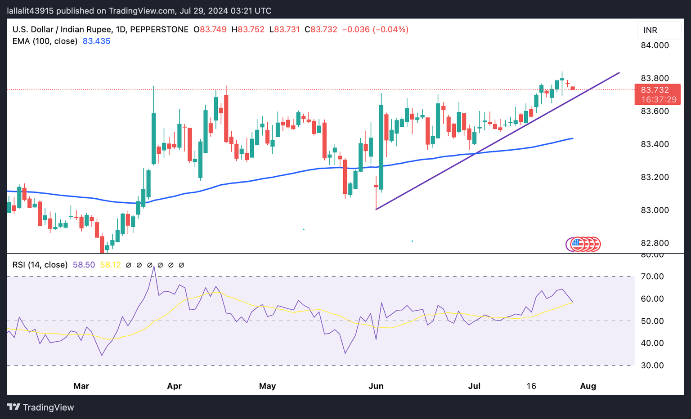Click the Mar label on time axis

(81, 386)
